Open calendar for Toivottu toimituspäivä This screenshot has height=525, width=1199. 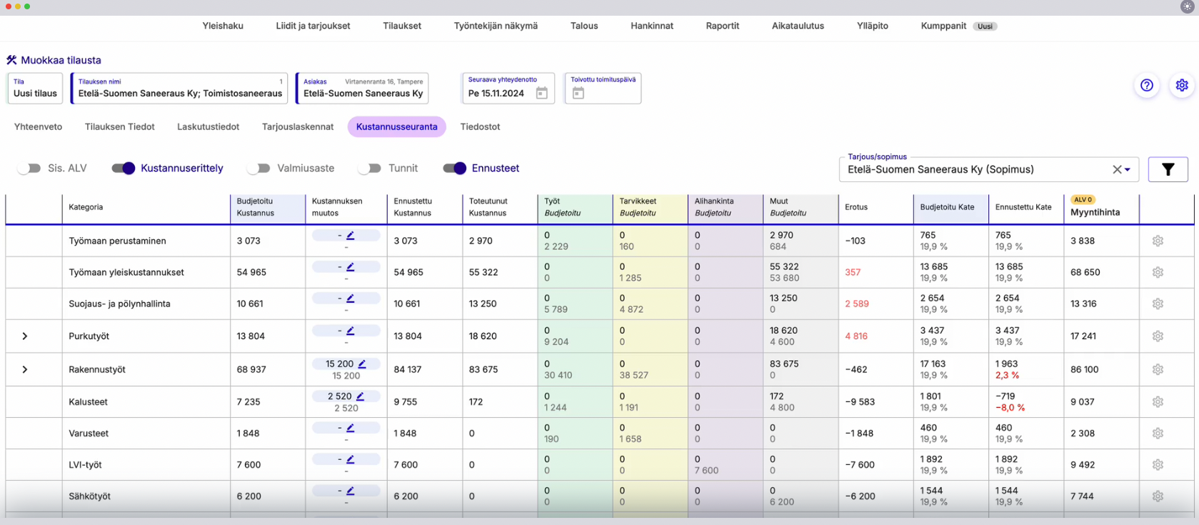coord(578,94)
